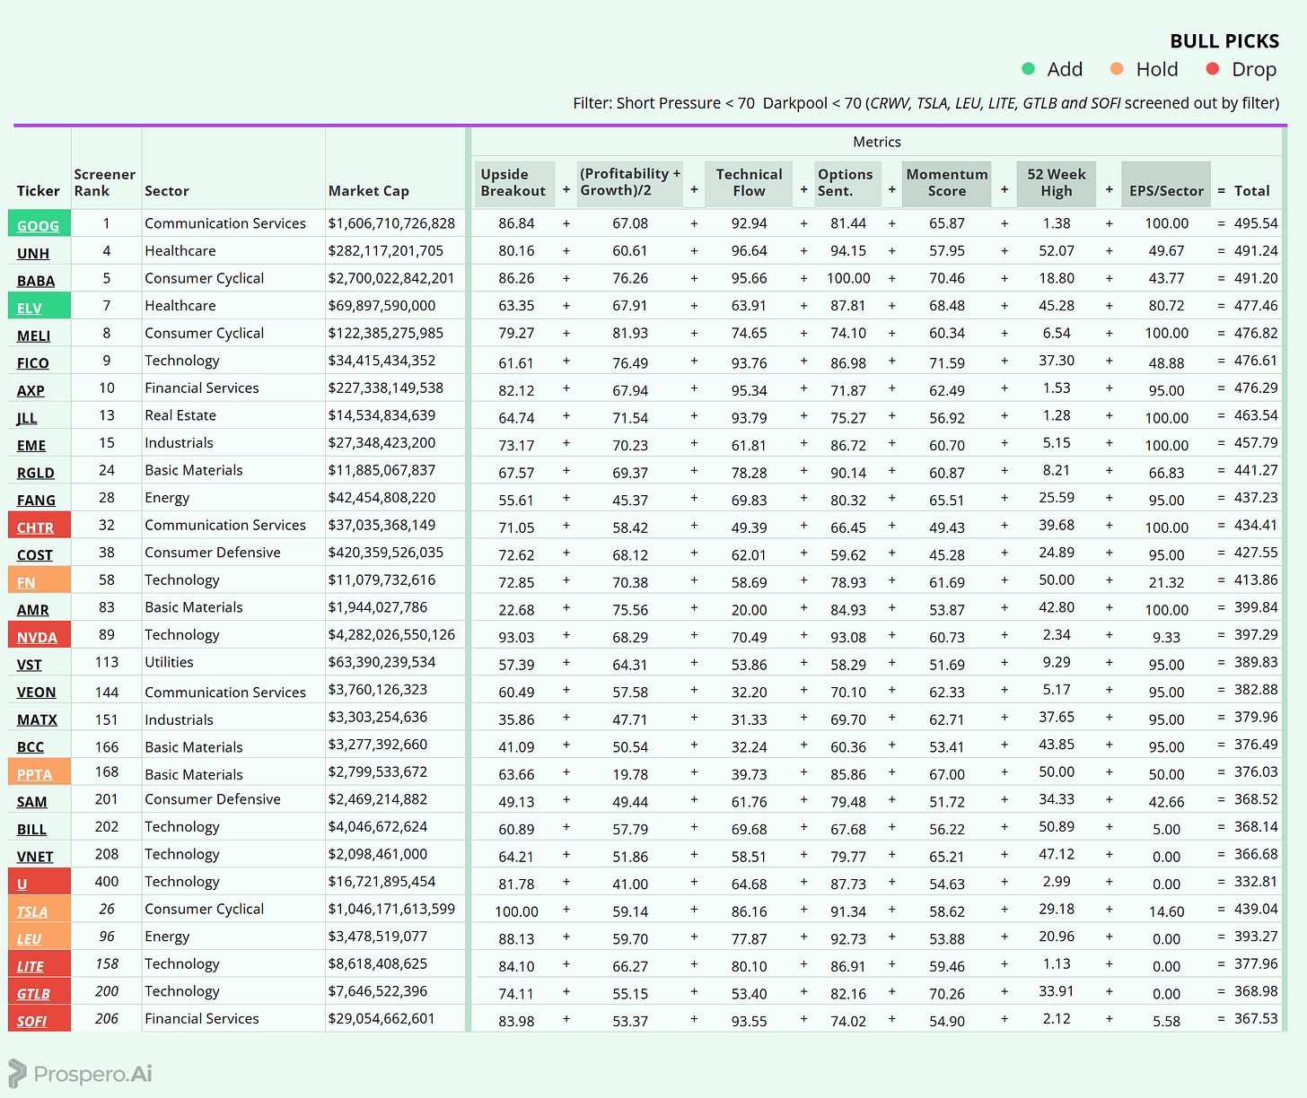Open the JLL ticker link

(x=27, y=418)
